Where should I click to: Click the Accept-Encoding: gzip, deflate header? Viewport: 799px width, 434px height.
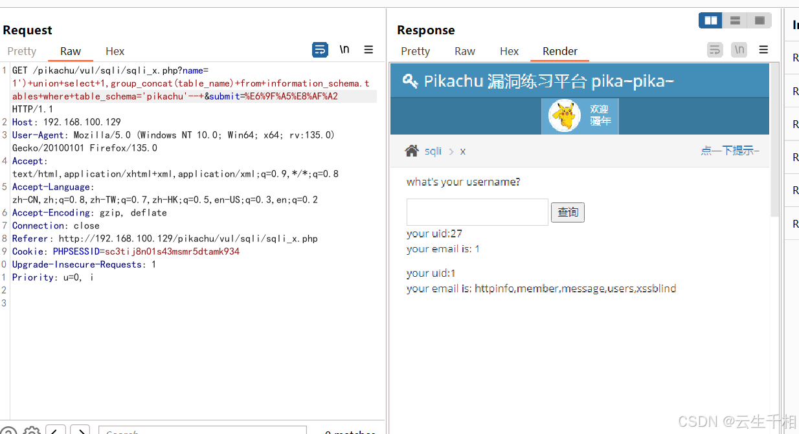tap(89, 212)
